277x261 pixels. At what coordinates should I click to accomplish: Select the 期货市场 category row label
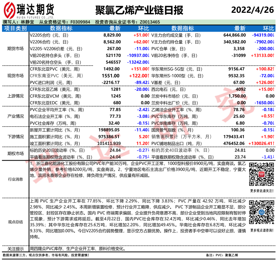pyautogui.click(x=15, y=48)
